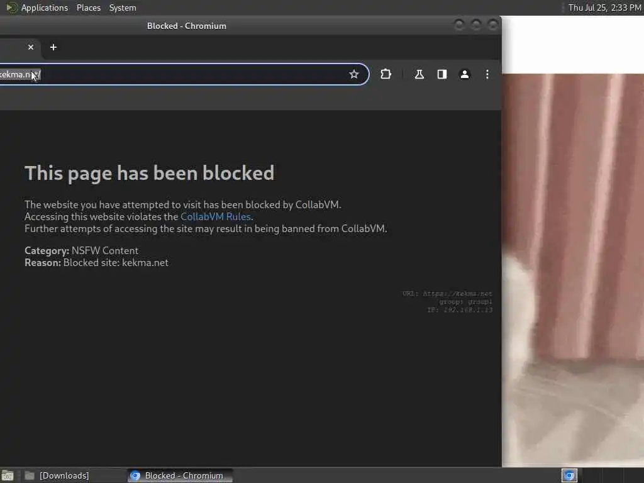Click the 'Reason: Blocked site: kekma.net' text
This screenshot has width=644, height=483.
(x=96, y=262)
